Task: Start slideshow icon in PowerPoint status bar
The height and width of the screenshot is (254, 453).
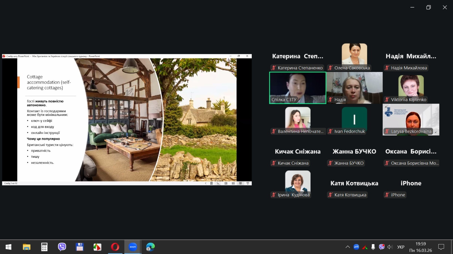Action: [248, 183]
